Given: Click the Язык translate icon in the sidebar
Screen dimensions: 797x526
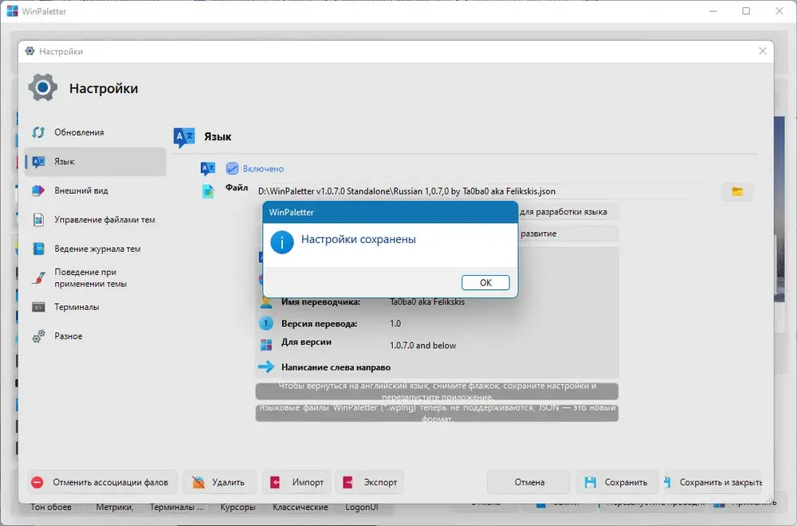Looking at the screenshot, I should point(38,162).
